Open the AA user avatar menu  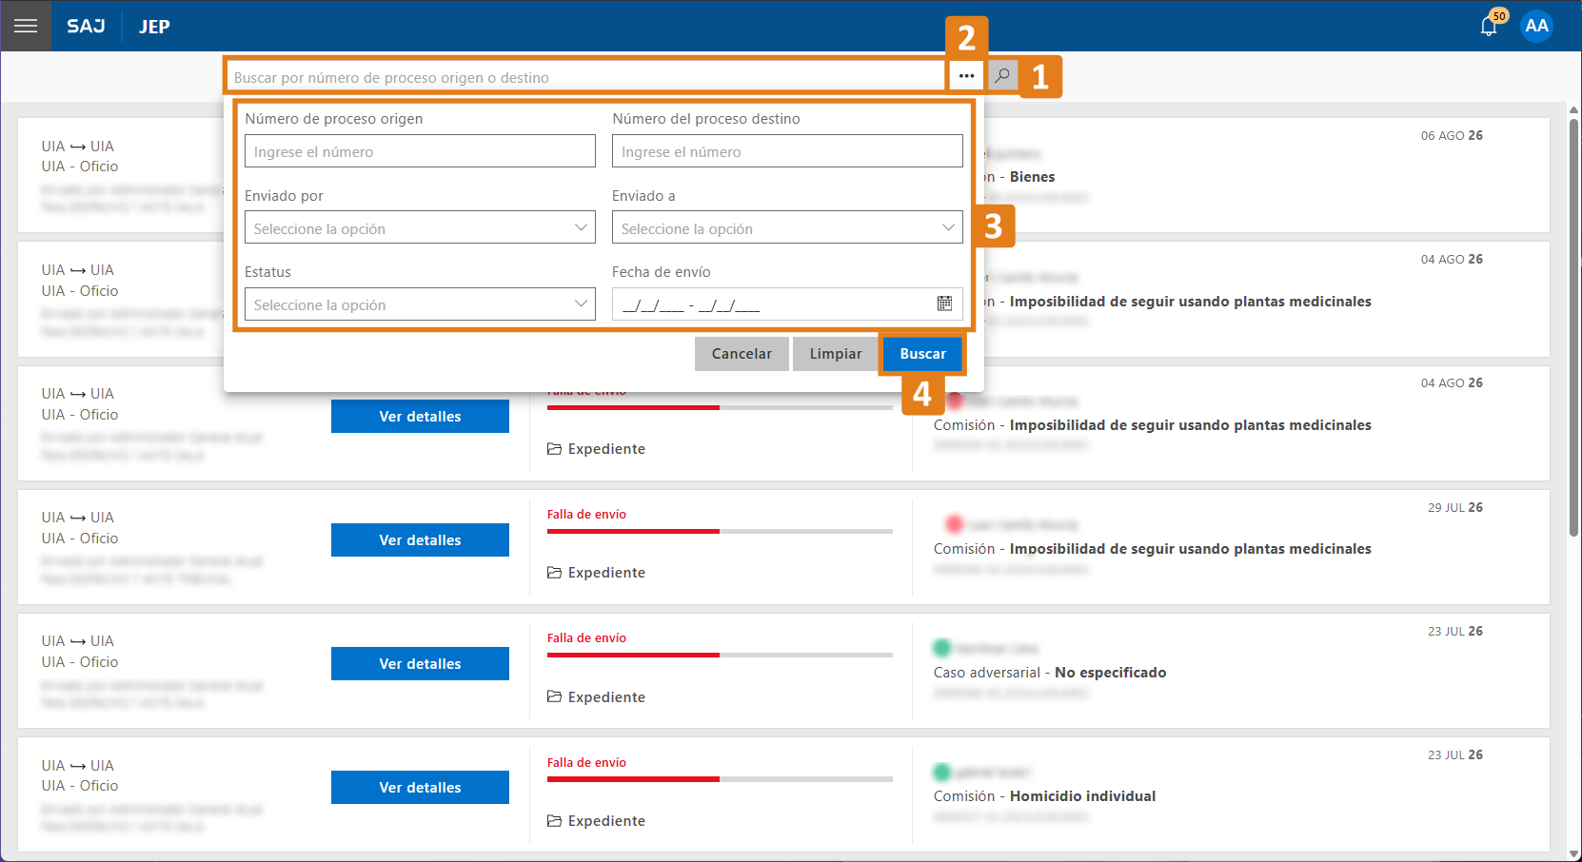coord(1536,26)
